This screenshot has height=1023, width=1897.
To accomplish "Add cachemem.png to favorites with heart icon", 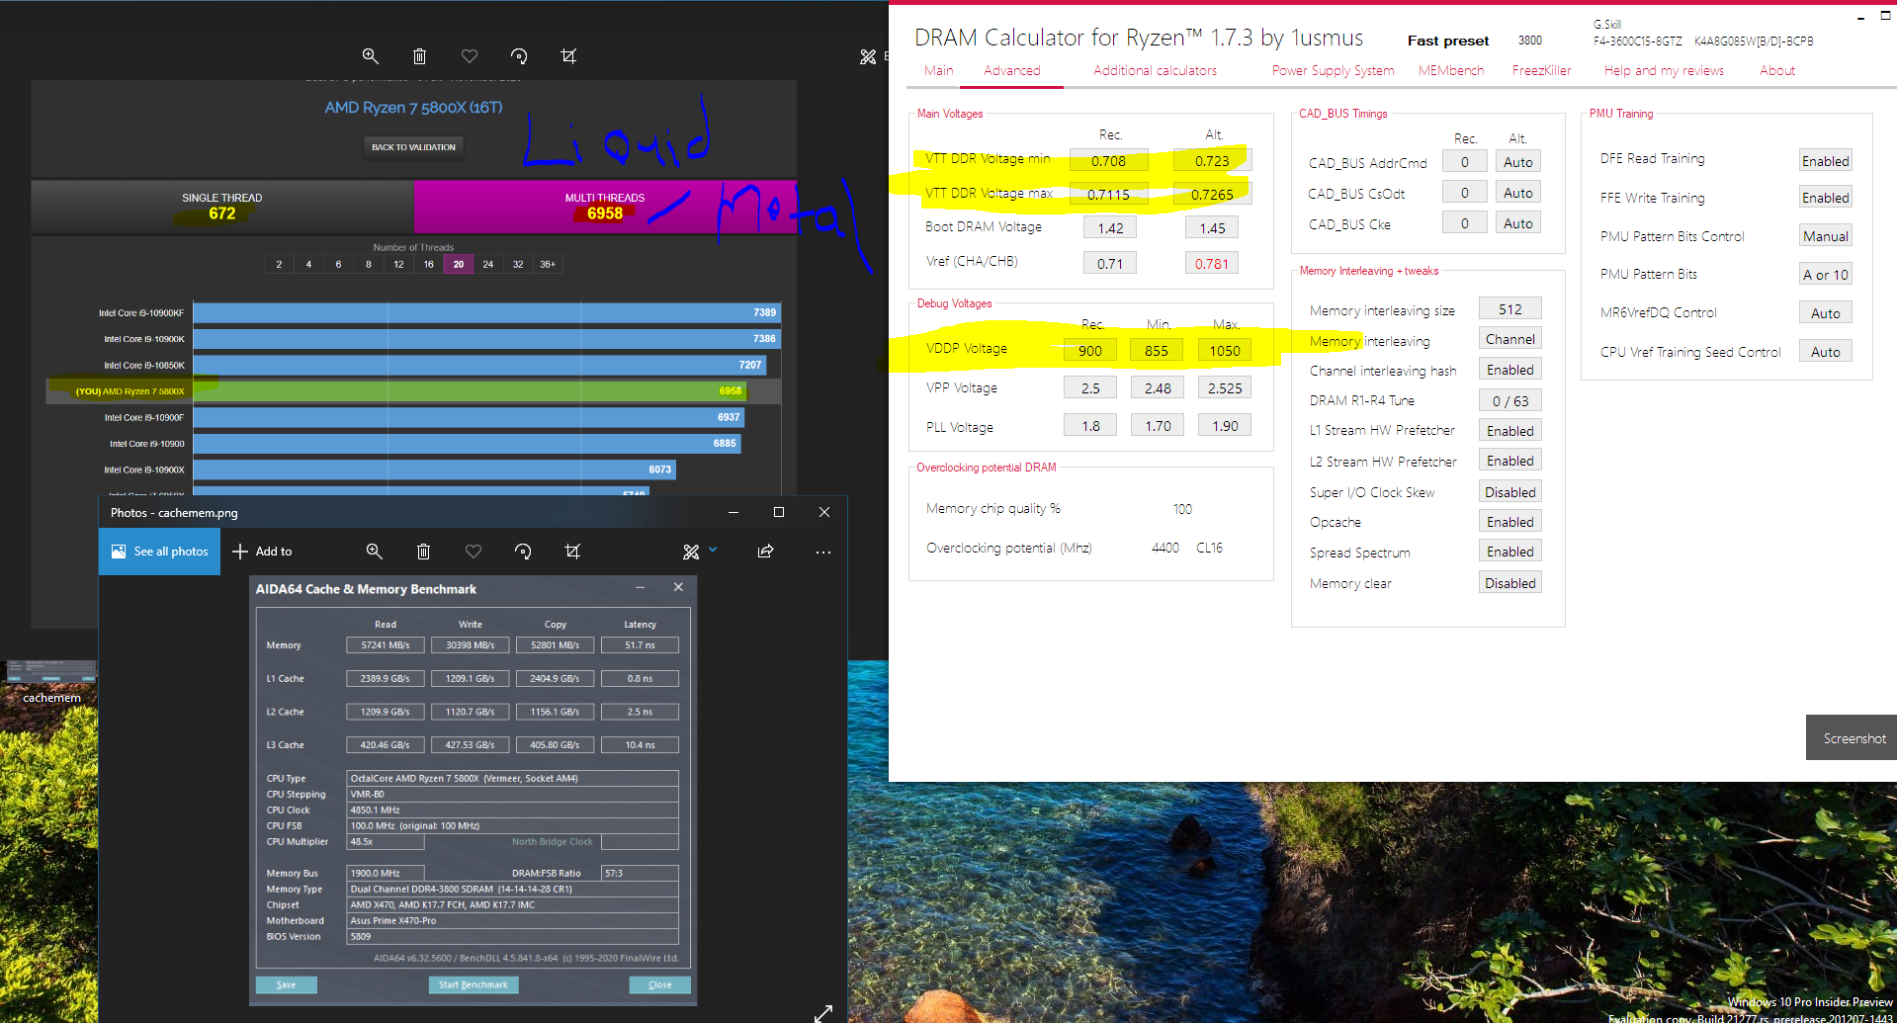I will coord(474,552).
